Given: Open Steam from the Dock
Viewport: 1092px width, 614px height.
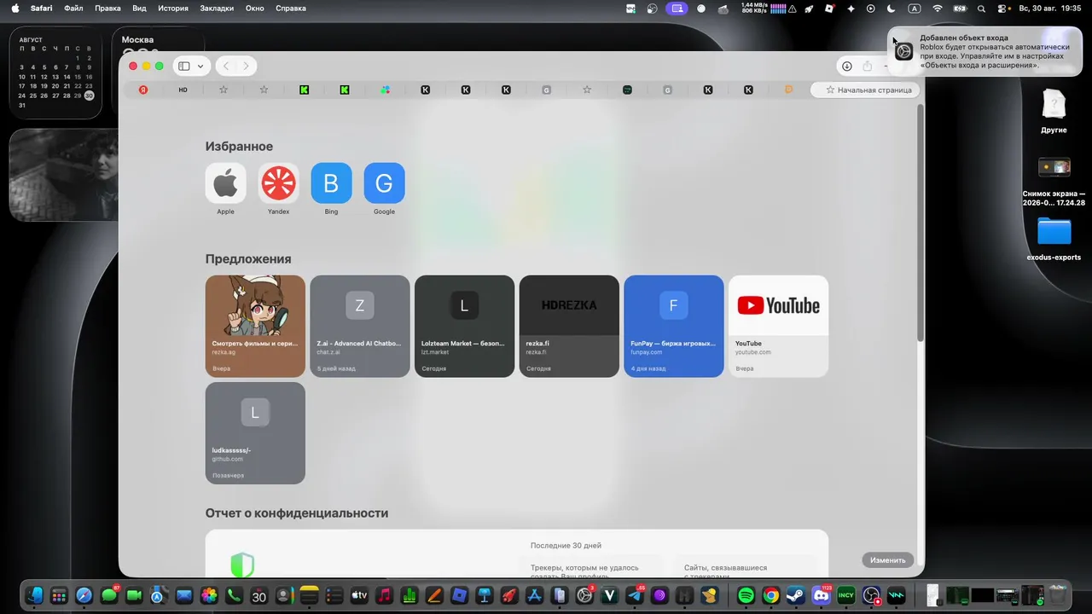Looking at the screenshot, I should [796, 595].
